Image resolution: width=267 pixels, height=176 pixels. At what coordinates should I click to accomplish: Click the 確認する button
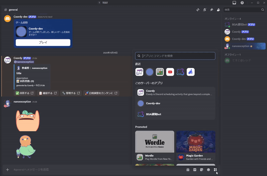[48, 93]
